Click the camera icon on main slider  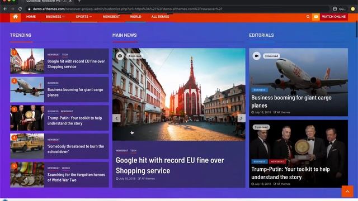(120, 56)
